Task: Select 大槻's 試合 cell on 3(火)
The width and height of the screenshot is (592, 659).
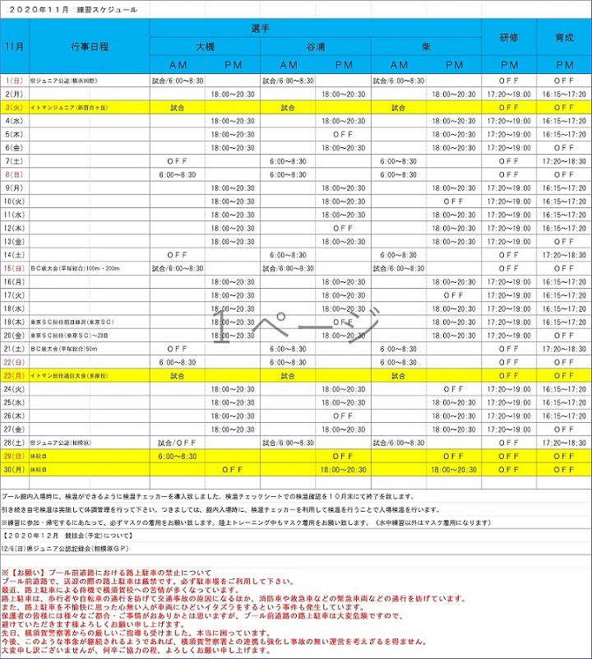Action: [178, 108]
